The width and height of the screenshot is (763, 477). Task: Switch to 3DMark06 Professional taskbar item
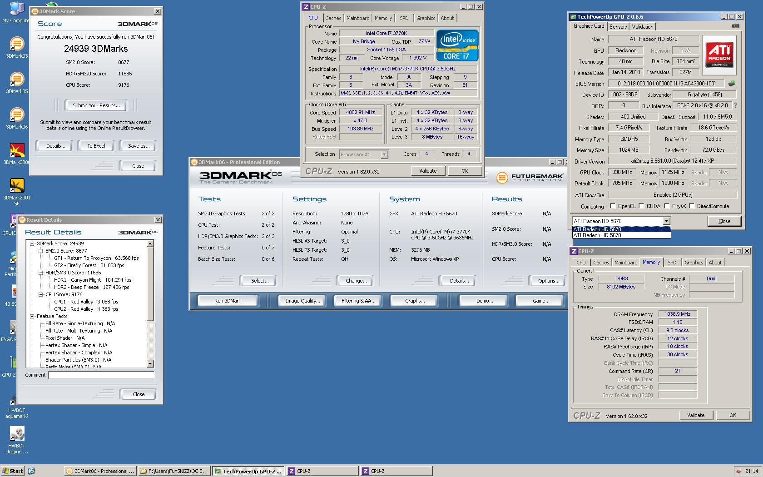tap(100, 471)
